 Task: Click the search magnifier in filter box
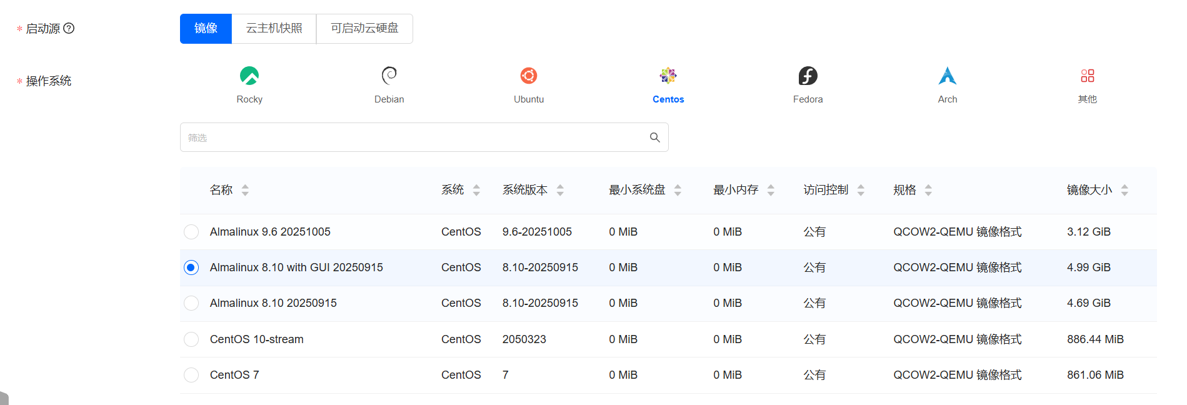654,137
